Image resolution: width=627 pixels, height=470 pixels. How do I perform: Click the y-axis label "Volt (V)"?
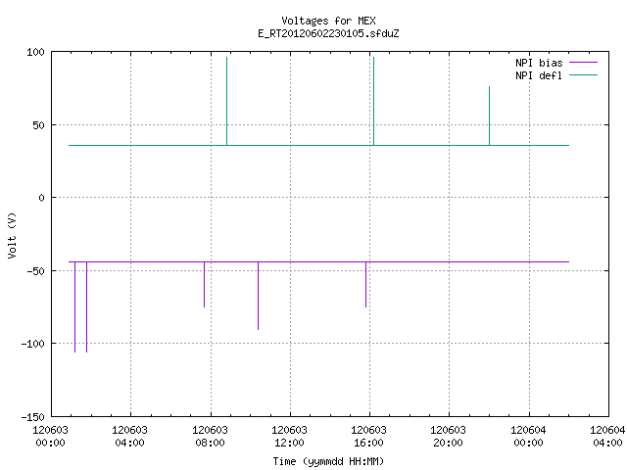12,235
